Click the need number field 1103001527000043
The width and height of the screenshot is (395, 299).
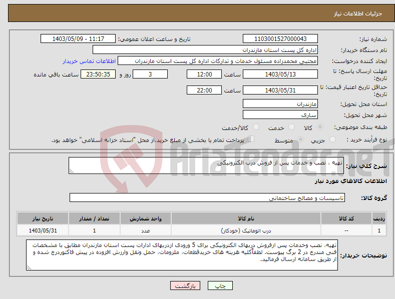[x=280, y=39]
